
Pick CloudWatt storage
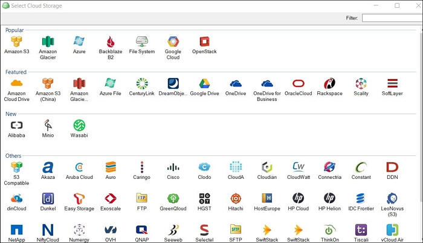[x=298, y=170]
